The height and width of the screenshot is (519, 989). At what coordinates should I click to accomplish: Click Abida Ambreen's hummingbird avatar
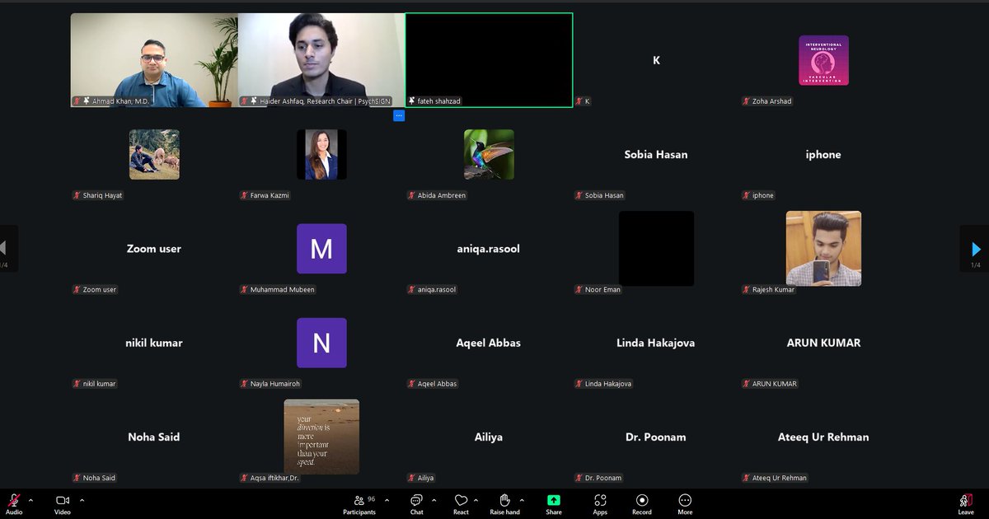(x=489, y=154)
